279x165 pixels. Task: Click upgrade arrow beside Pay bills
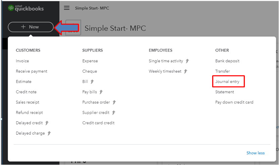coord(101,92)
